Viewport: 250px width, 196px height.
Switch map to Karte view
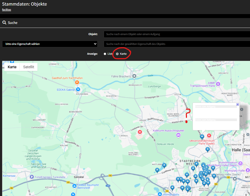pos(12,67)
